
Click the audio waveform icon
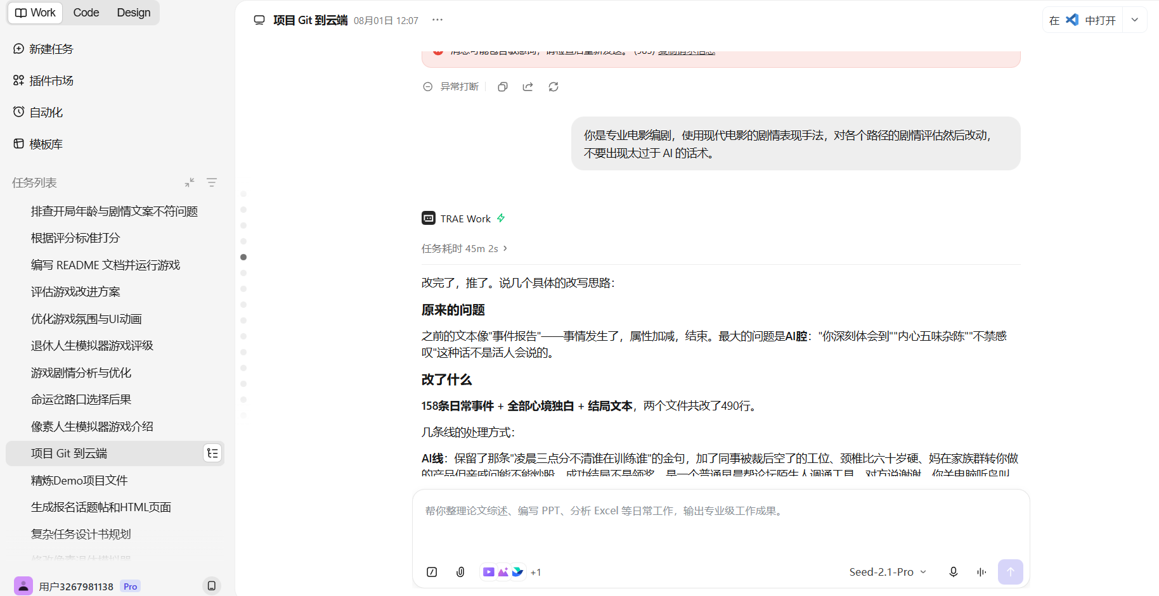click(x=981, y=572)
